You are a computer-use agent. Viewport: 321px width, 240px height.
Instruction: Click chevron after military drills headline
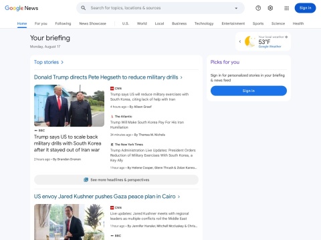click(181, 77)
